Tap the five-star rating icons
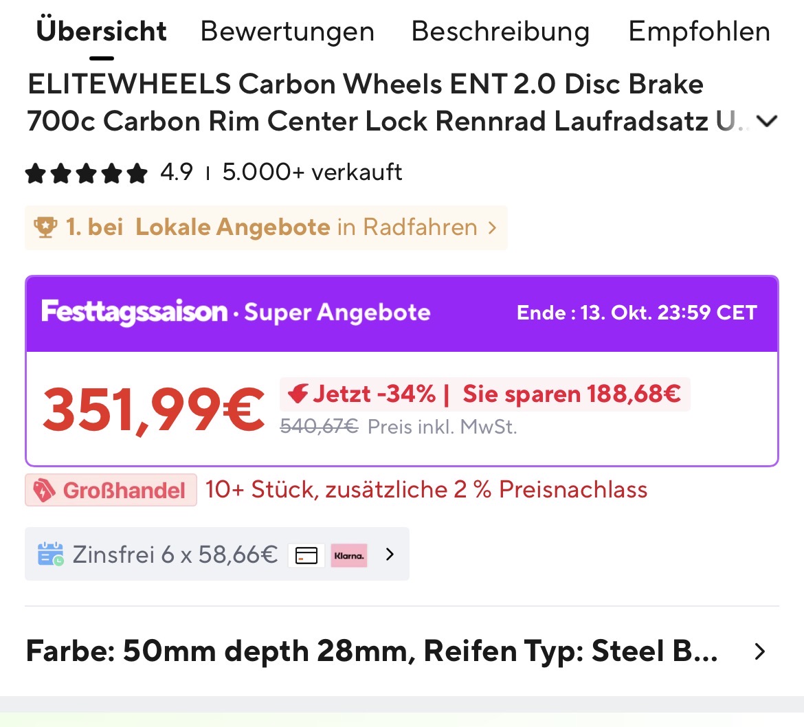 pos(87,173)
